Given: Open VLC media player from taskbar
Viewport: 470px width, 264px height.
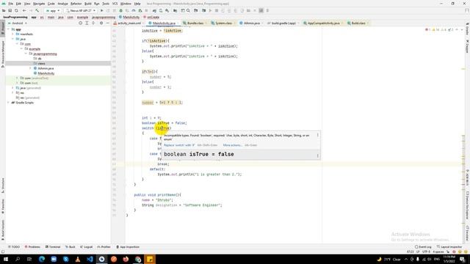Looking at the screenshot, I should [x=78, y=259].
